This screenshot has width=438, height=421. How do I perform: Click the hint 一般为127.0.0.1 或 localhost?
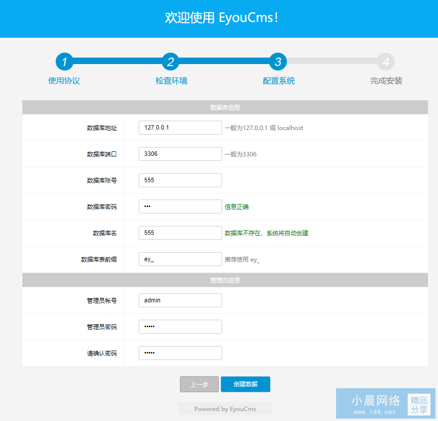[x=264, y=128]
